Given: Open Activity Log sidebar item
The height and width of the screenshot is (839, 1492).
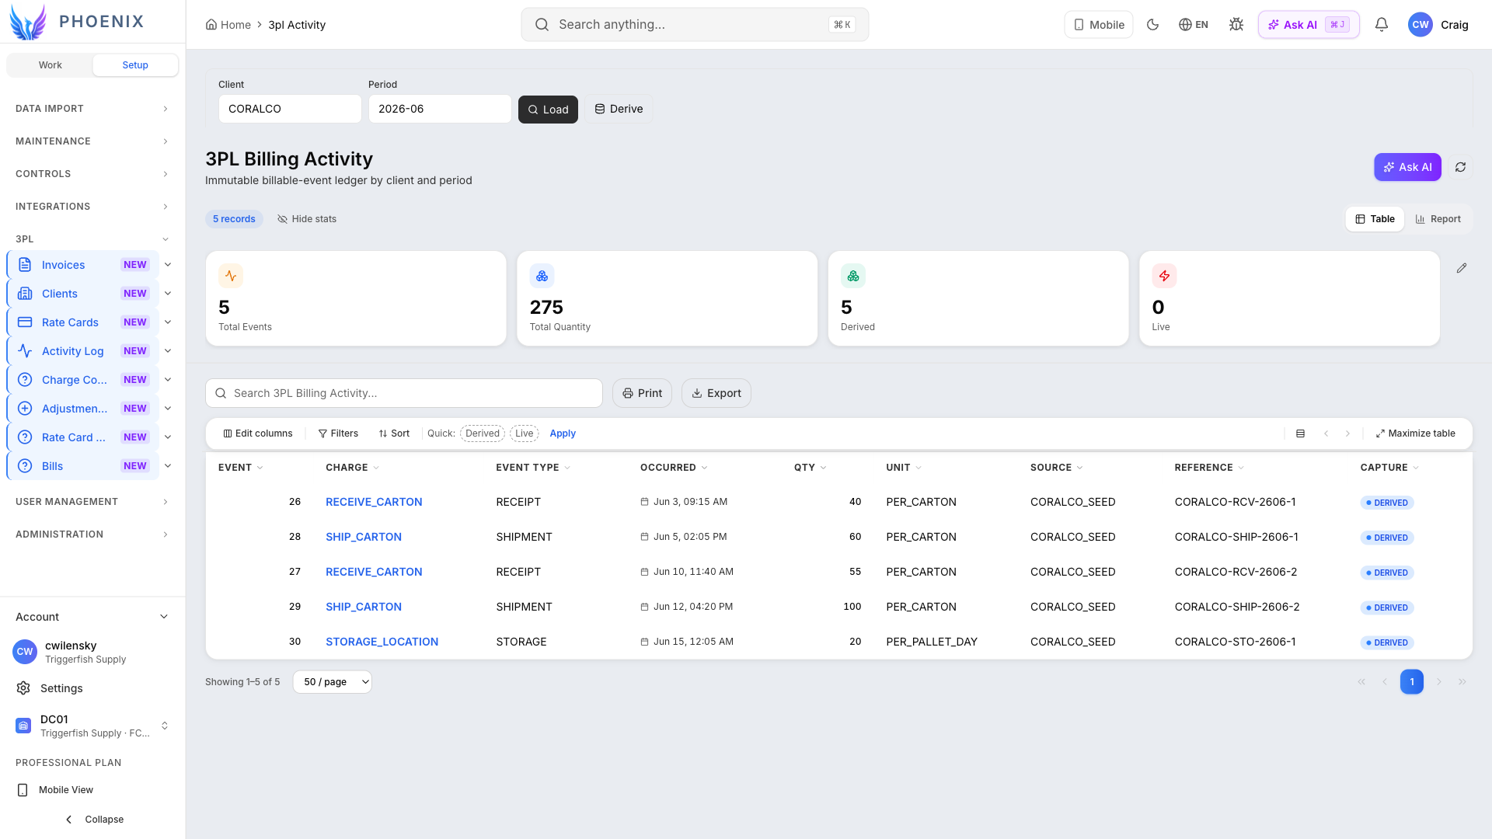Looking at the screenshot, I should click(x=83, y=351).
